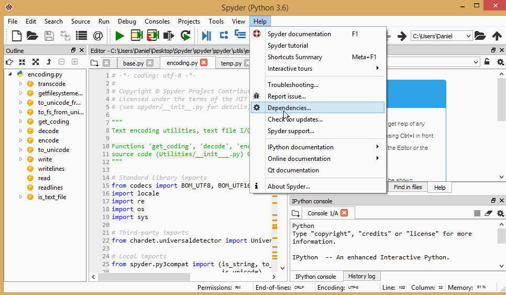
Task: Run the current cell icon
Action: [137, 36]
